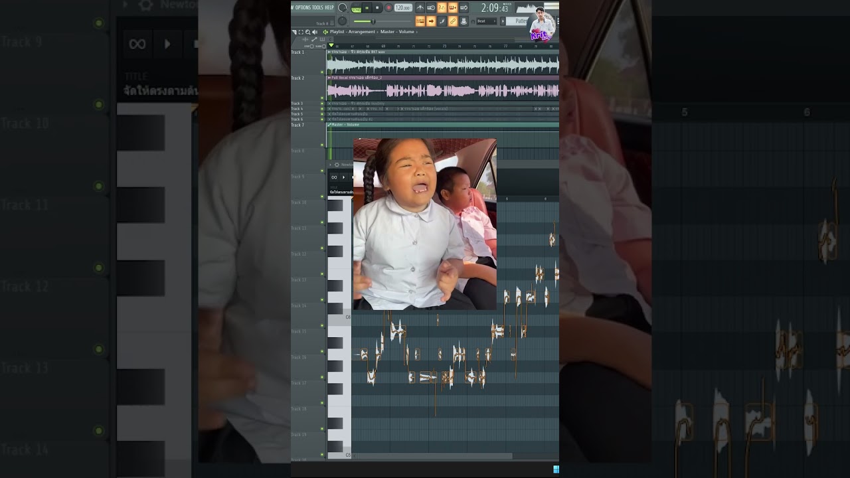The image size is (850, 478).
Task: Toggle the countdown before recording icon
Action: 442,8
